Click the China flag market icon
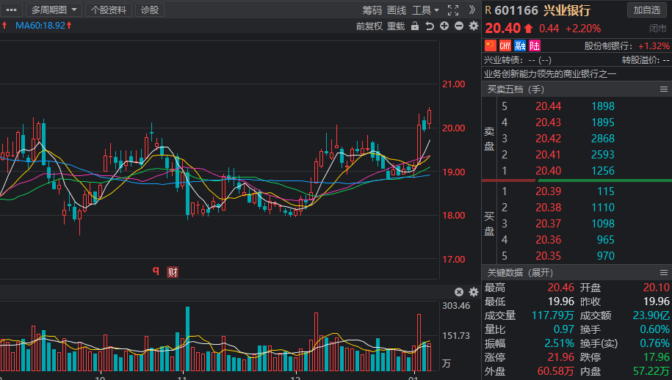Viewport: 672px width, 380px height. [491, 45]
